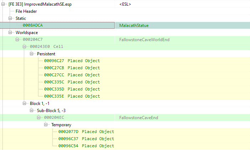
Task: Collapse the 000243E0 Cell node
Action: (x=24, y=47)
